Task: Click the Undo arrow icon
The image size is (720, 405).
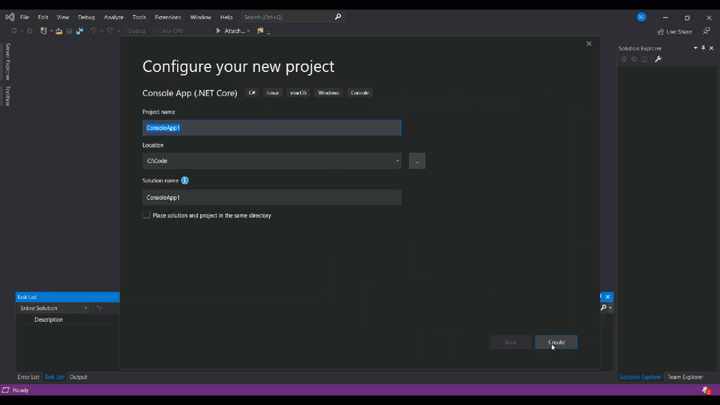Action: [93, 31]
